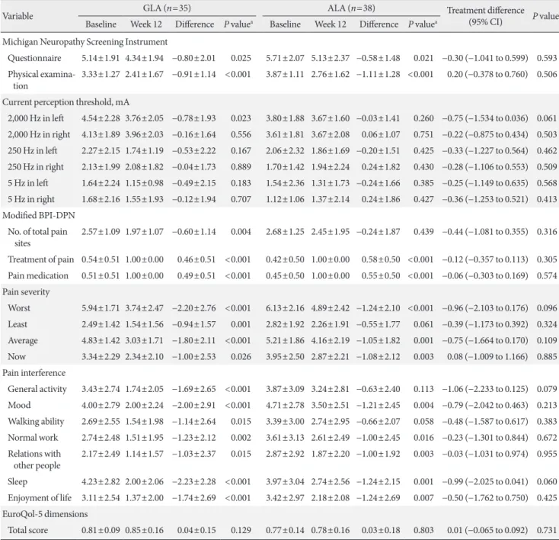559x540 pixels.
Task: Select the 'Pain severity' section heading
Action: pos(26,292)
